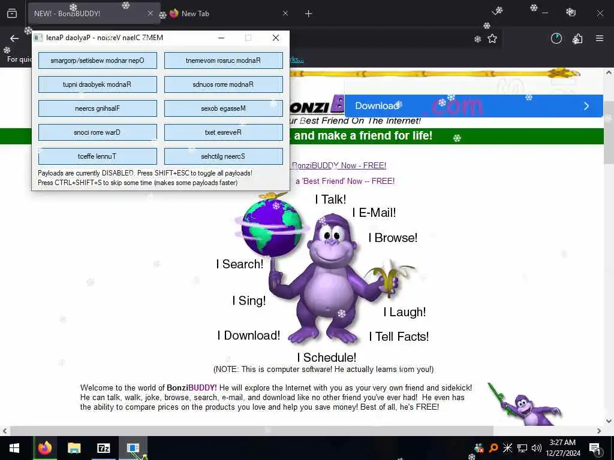Open the MEMZ panel taskbar icon
Screen dimensions: 614x460
click(133, 448)
